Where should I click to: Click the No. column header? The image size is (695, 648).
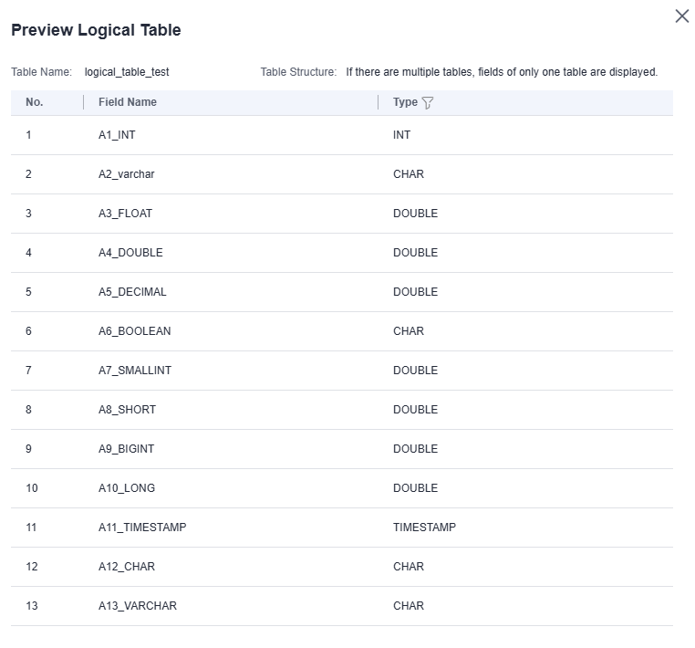pyautogui.click(x=35, y=102)
